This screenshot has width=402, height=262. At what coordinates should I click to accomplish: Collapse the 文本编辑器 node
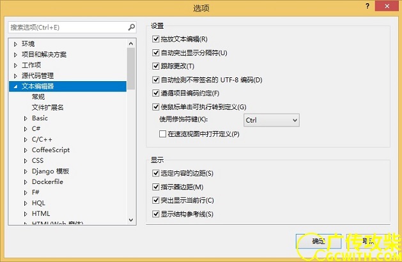point(15,87)
